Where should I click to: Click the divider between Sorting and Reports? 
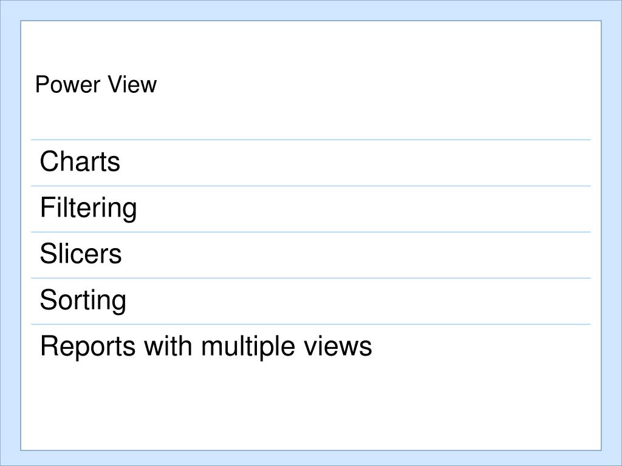(311, 325)
